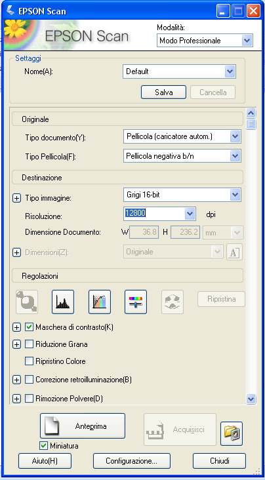265x480 pixels.
Task: Expand Rimozione Polvere options
Action: [16, 399]
